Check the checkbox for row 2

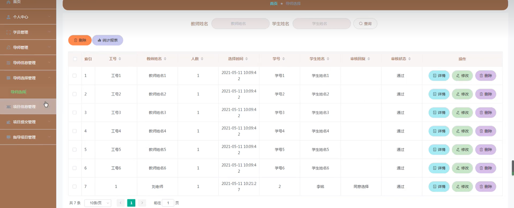click(x=74, y=94)
